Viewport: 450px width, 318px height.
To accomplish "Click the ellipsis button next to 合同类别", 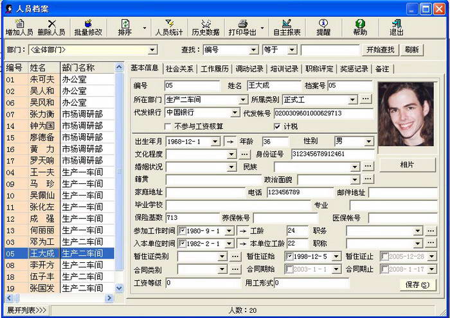I will (x=235, y=269).
